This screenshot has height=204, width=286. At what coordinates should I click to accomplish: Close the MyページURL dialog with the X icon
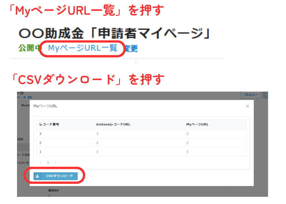click(247, 106)
